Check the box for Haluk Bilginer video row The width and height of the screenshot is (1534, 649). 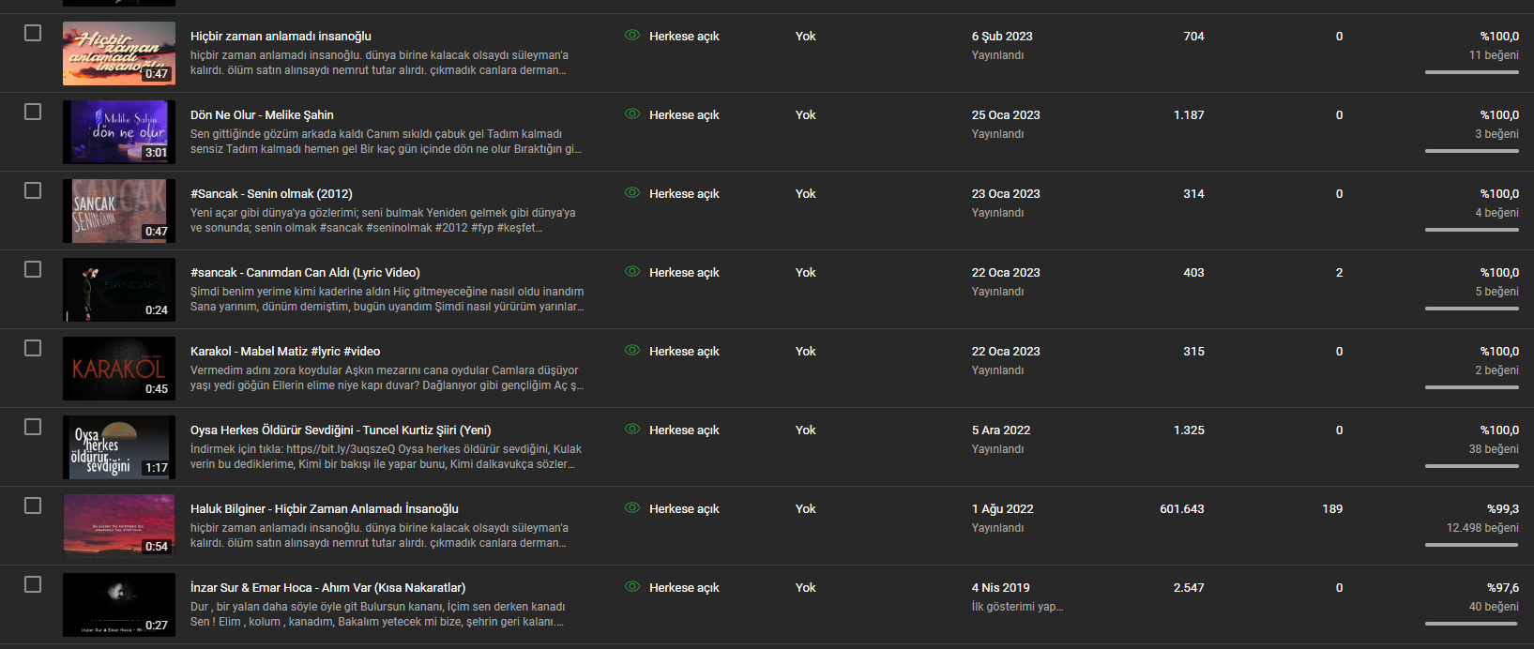click(33, 506)
